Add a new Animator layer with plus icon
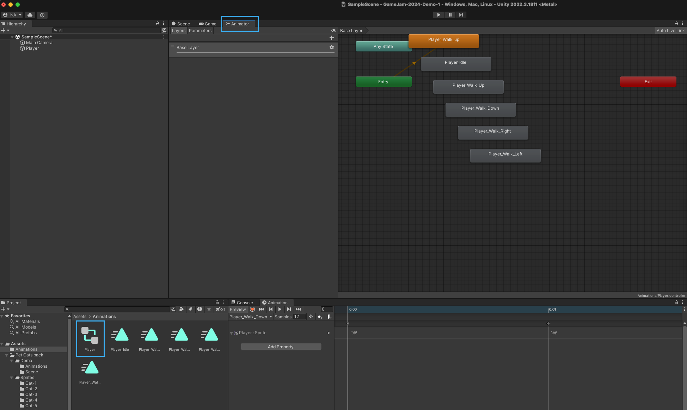 pyautogui.click(x=331, y=38)
